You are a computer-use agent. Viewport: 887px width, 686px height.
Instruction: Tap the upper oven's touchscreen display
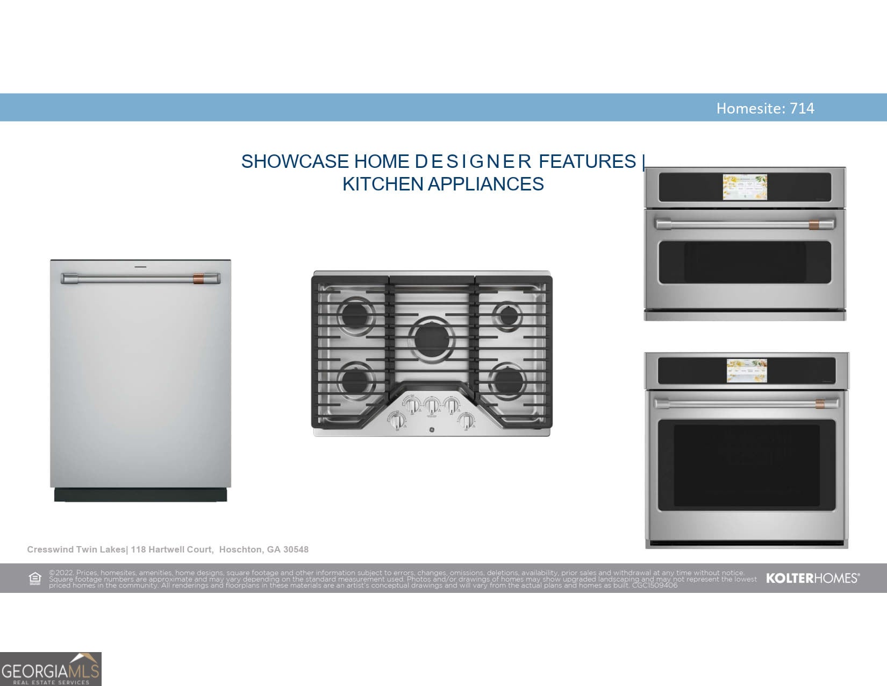pyautogui.click(x=745, y=187)
